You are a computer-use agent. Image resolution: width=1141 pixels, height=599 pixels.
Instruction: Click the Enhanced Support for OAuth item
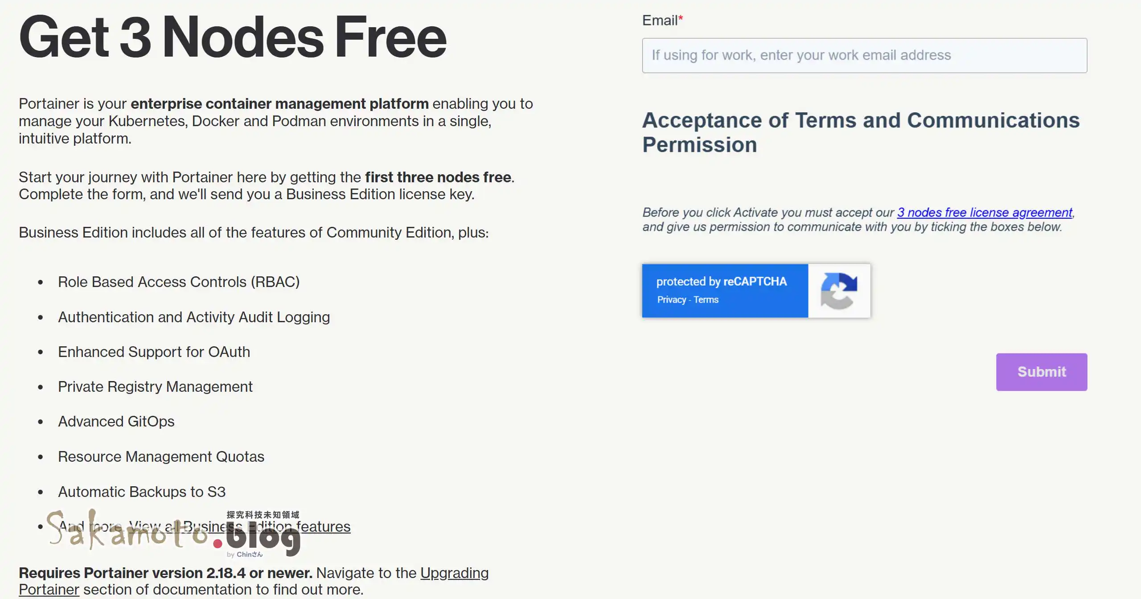click(x=154, y=352)
